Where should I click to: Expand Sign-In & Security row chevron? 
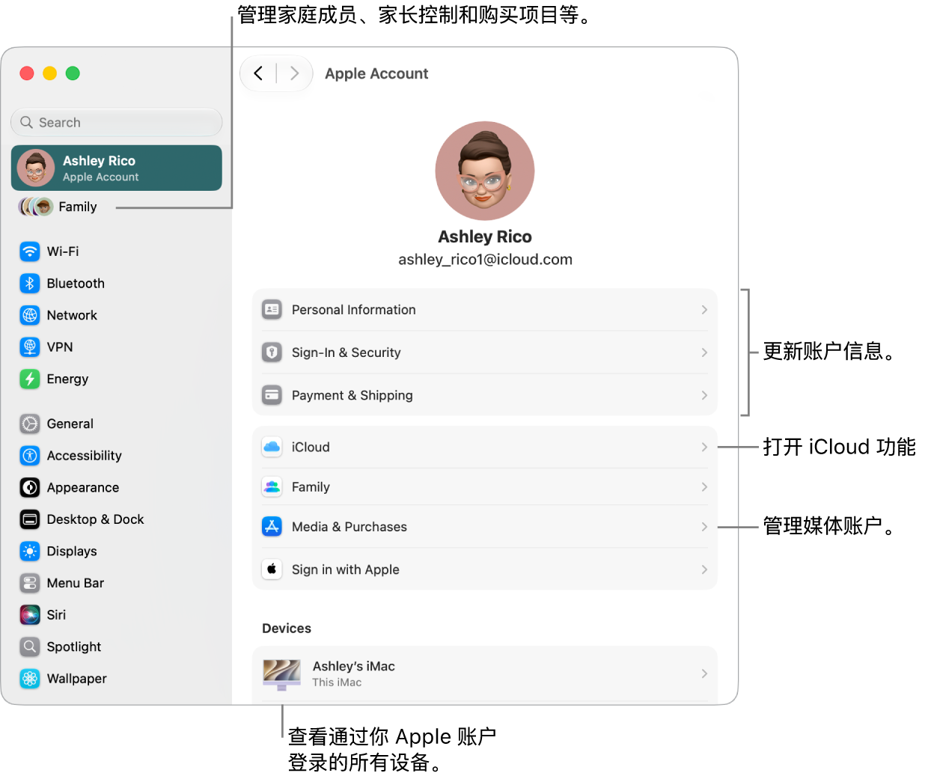pyautogui.click(x=704, y=352)
